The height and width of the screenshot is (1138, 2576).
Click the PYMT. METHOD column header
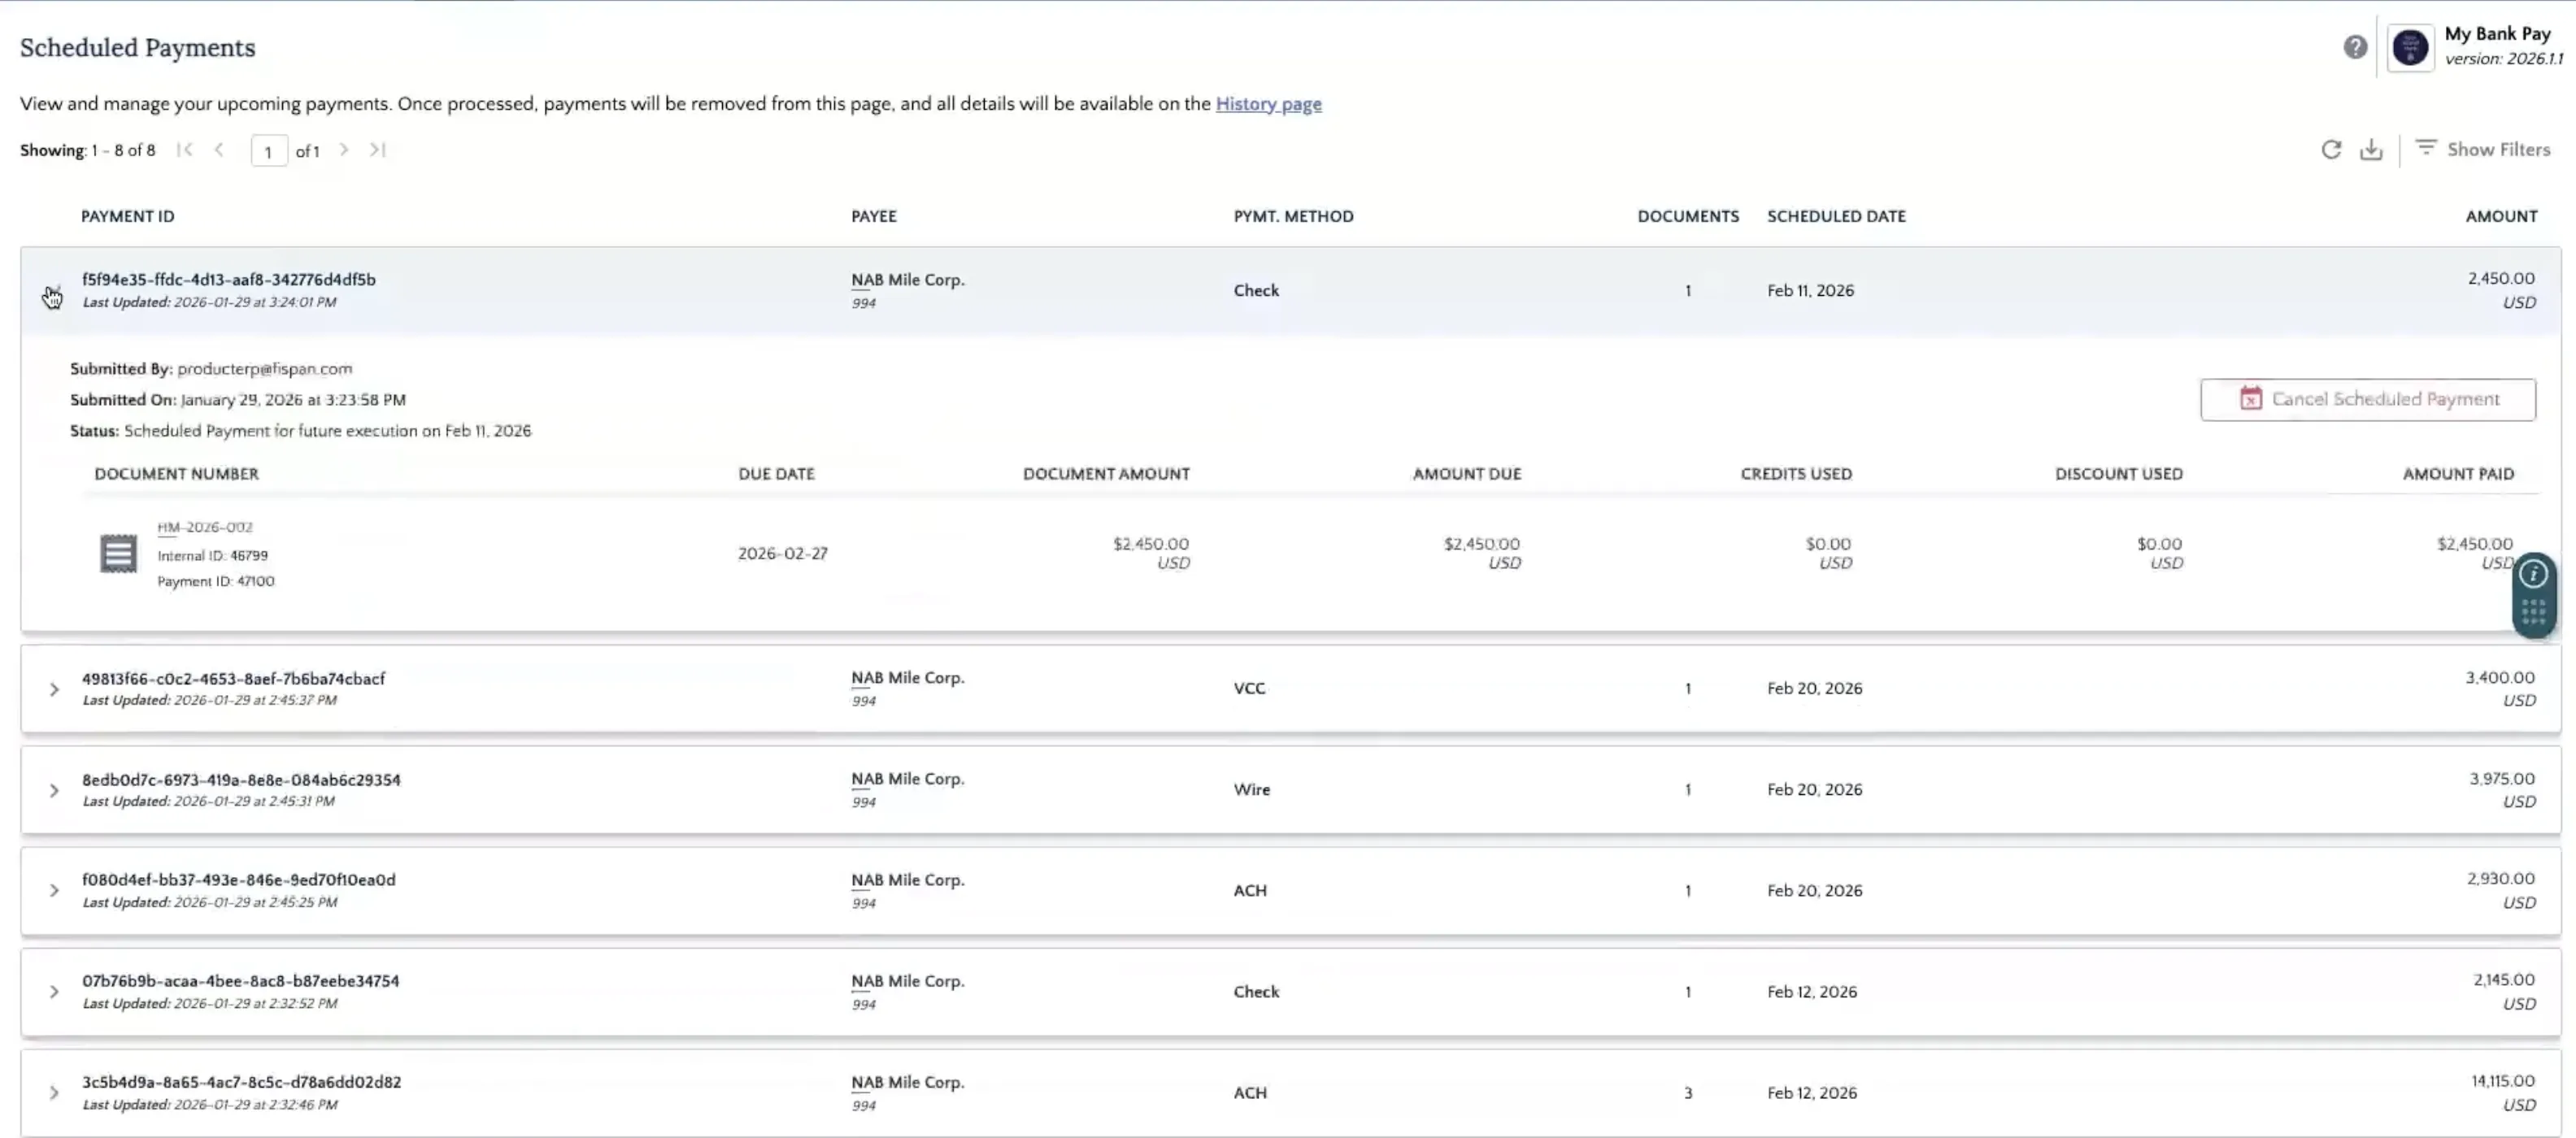click(x=1293, y=216)
